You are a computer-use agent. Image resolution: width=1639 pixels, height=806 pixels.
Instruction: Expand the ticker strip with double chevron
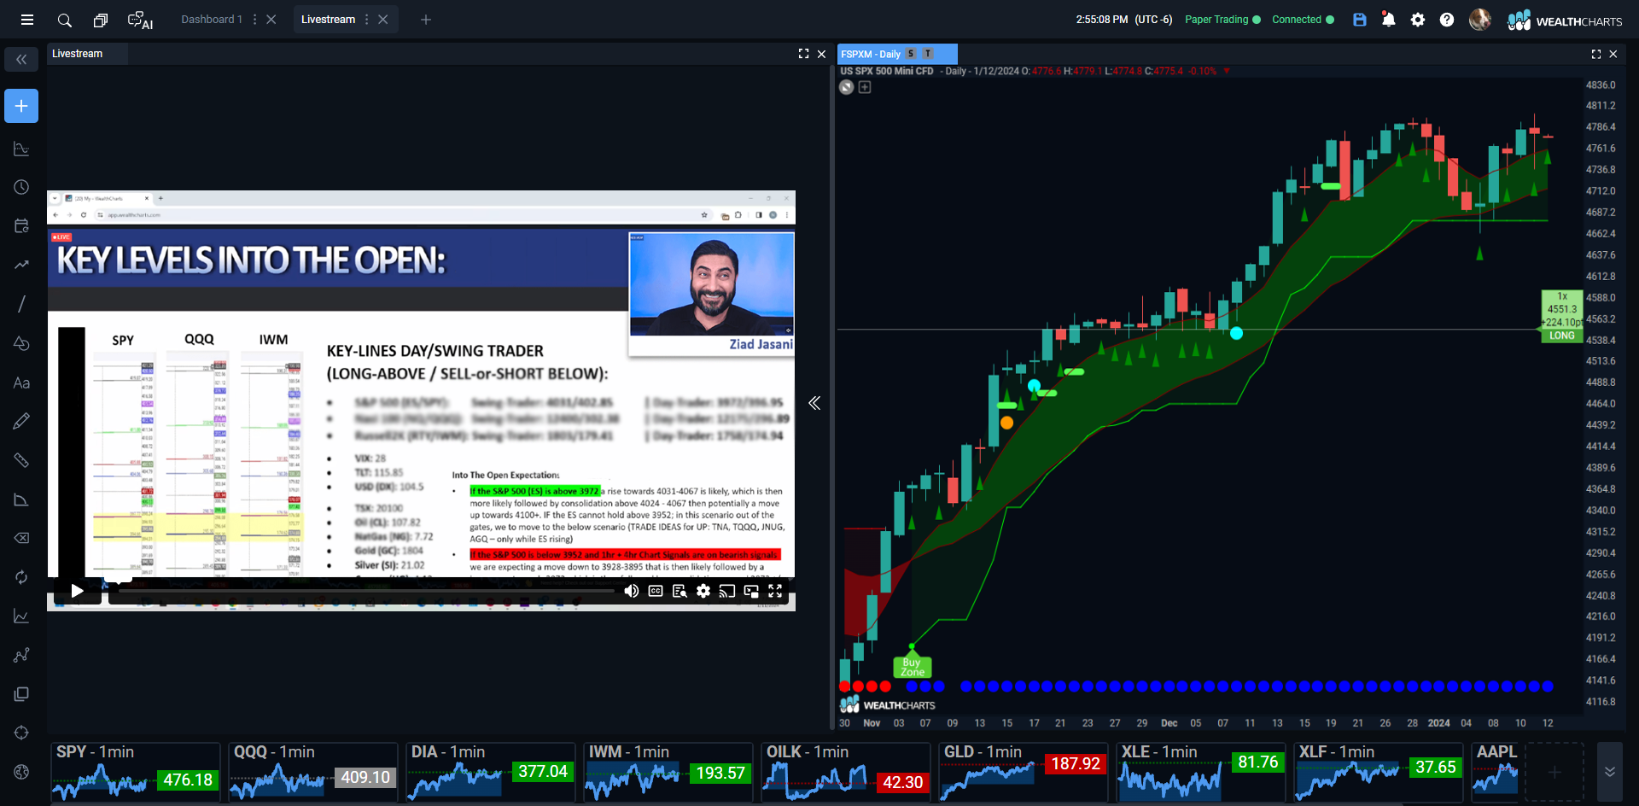[1610, 771]
